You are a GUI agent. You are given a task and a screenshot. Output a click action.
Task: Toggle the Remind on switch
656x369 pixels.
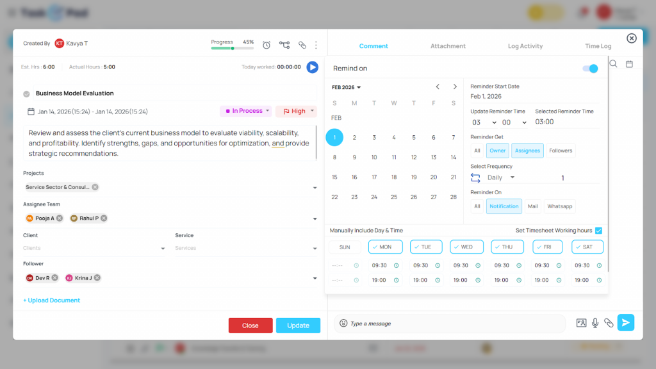[x=589, y=69]
